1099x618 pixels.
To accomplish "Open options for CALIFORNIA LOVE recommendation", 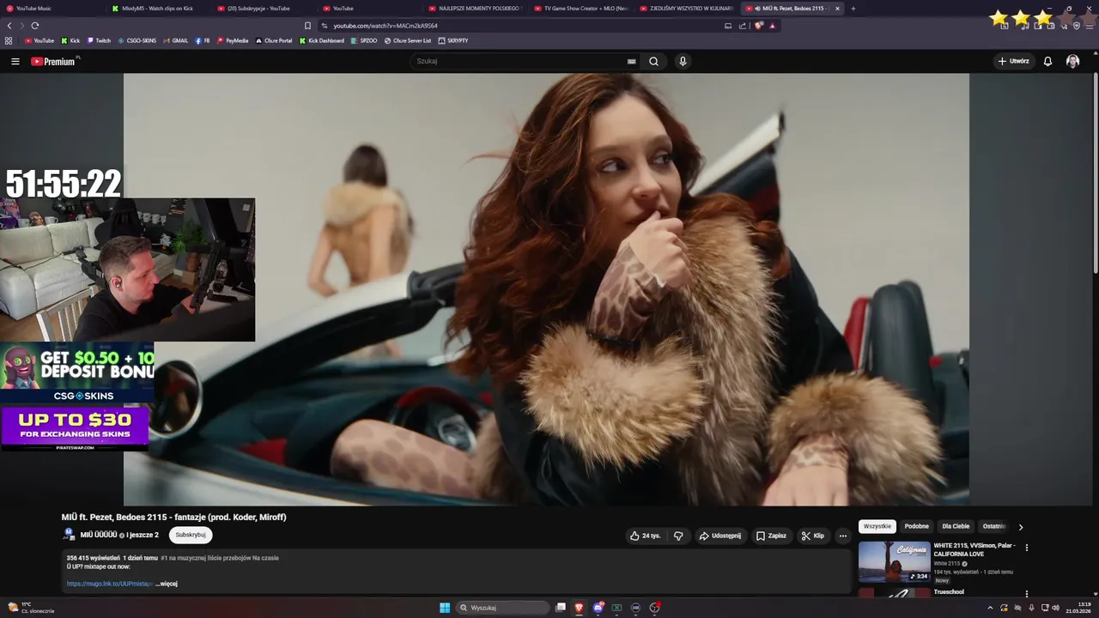I will 1026,548.
